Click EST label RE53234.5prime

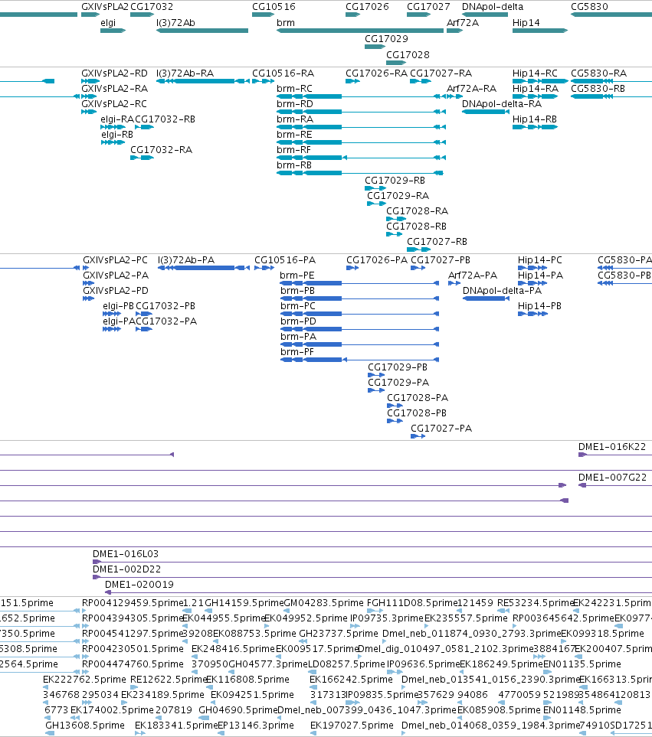pos(535,602)
